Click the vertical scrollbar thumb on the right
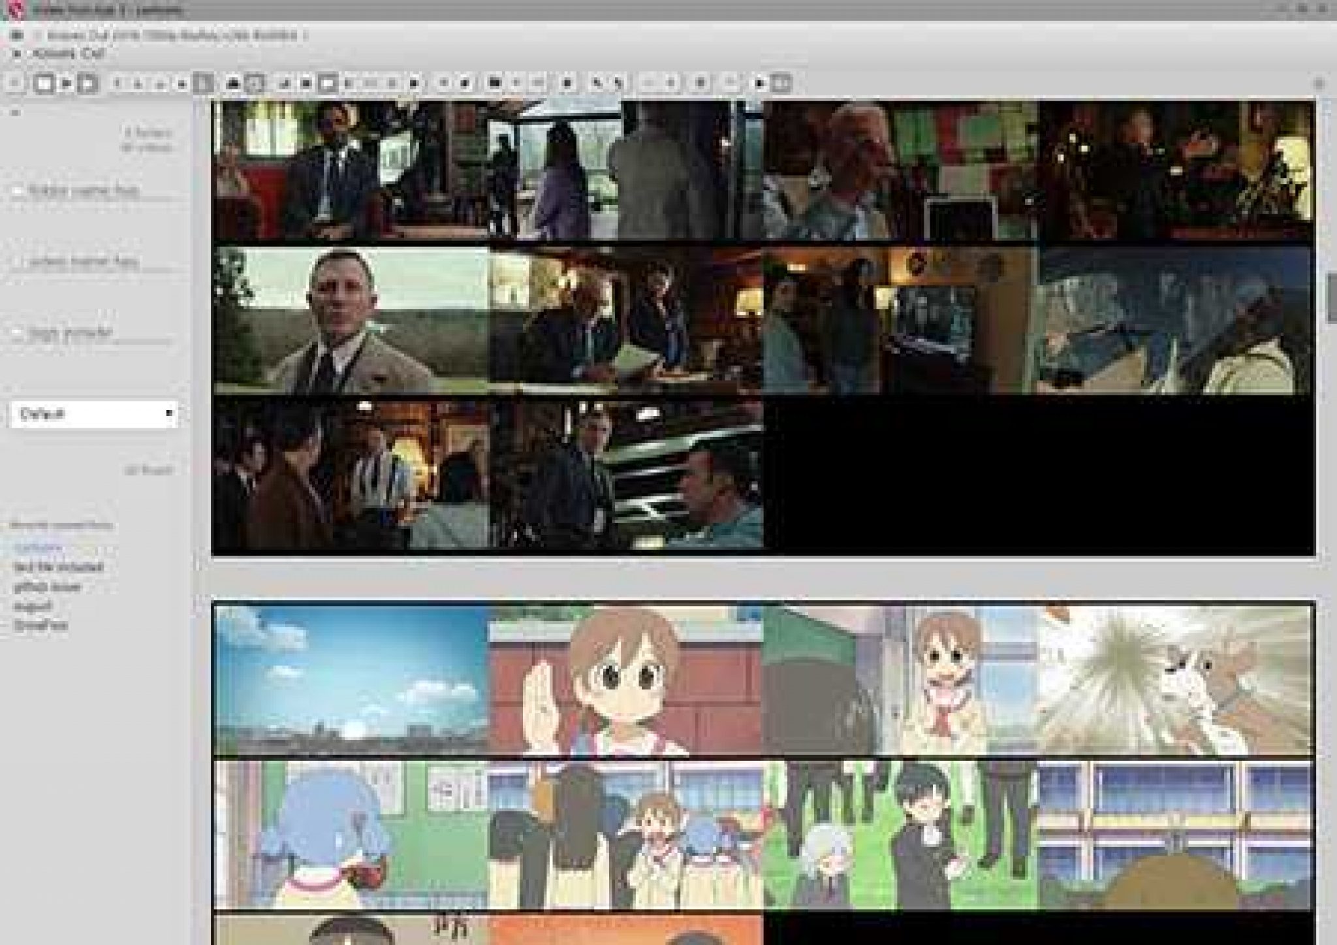The width and height of the screenshot is (1337, 945). tap(1331, 297)
